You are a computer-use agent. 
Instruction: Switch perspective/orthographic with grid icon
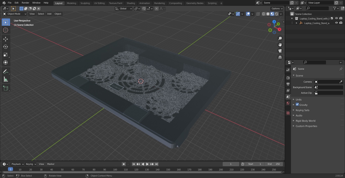(280, 57)
